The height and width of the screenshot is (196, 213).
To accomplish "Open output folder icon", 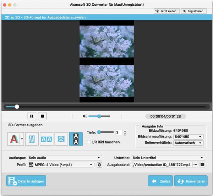I will (x=203, y=165).
